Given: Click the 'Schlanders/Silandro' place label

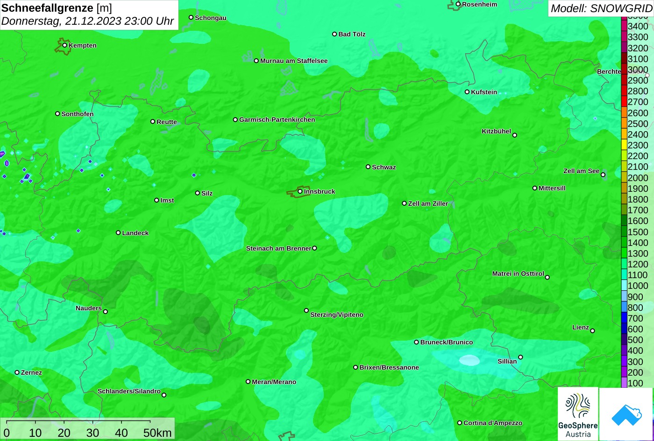Looking at the screenshot, I should tap(129, 391).
